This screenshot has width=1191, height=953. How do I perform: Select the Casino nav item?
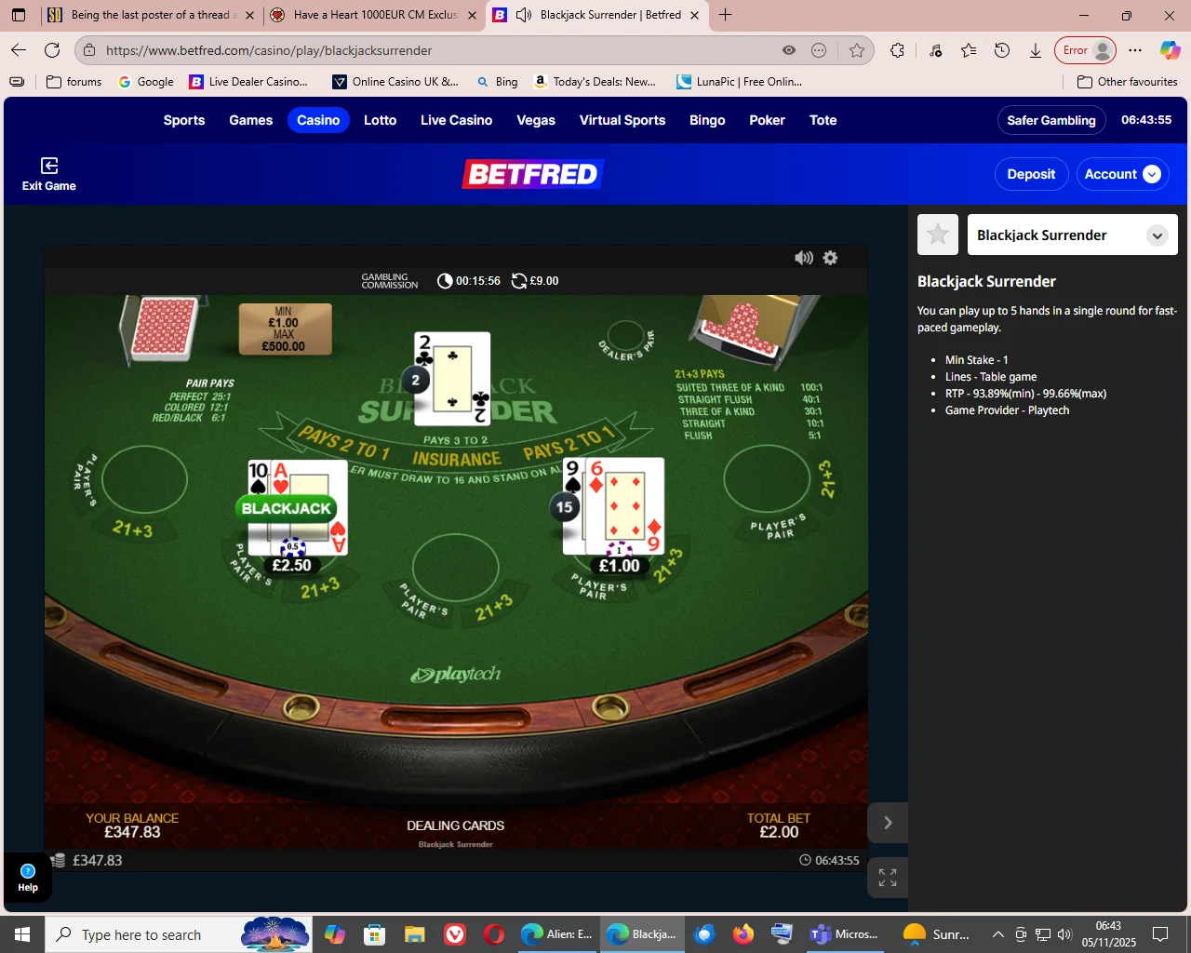(318, 120)
